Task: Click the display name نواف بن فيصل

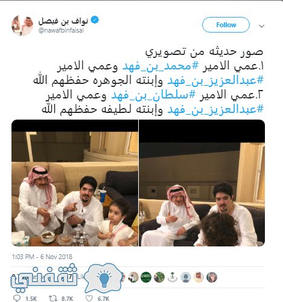Action: click(x=63, y=21)
